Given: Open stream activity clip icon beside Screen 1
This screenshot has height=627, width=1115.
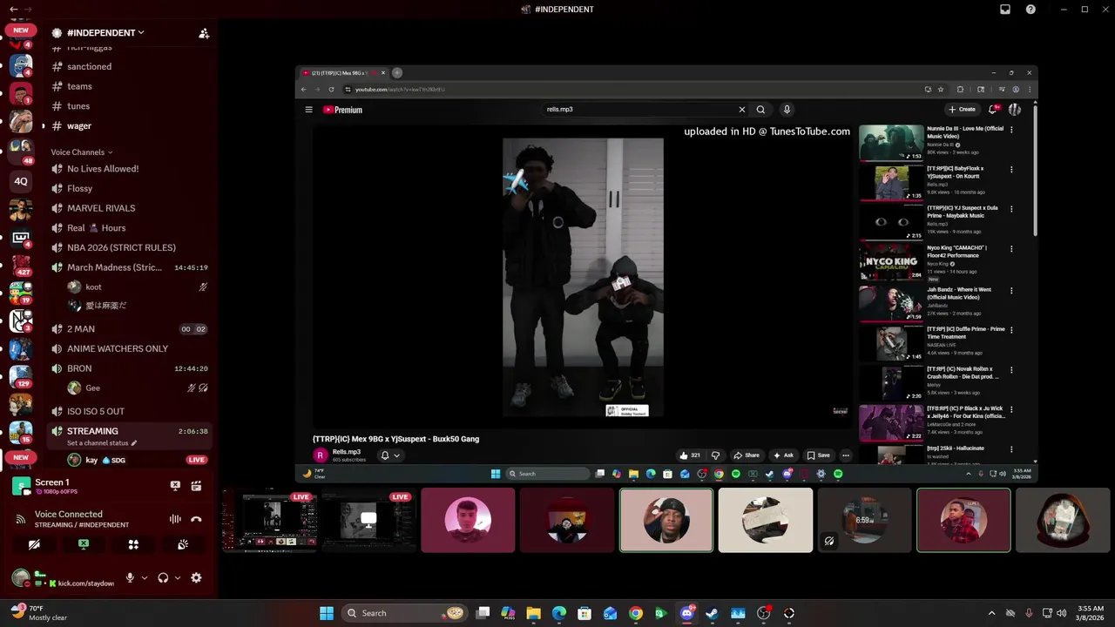Looking at the screenshot, I should [196, 486].
